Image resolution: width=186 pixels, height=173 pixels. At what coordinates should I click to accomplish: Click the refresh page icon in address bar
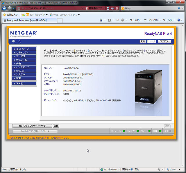pos(112,8)
